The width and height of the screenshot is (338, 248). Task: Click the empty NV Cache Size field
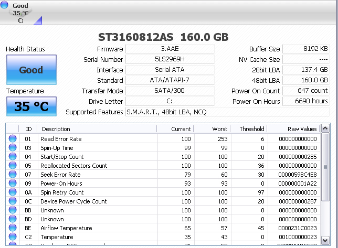pyautogui.click(x=306, y=59)
